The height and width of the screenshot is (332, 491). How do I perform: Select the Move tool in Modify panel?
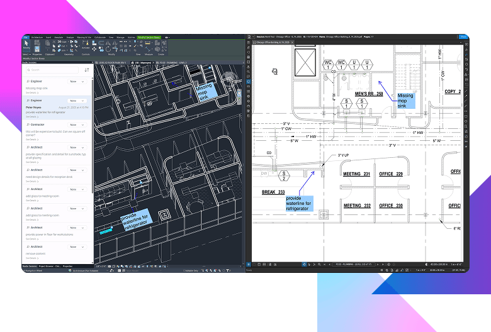click(x=94, y=49)
